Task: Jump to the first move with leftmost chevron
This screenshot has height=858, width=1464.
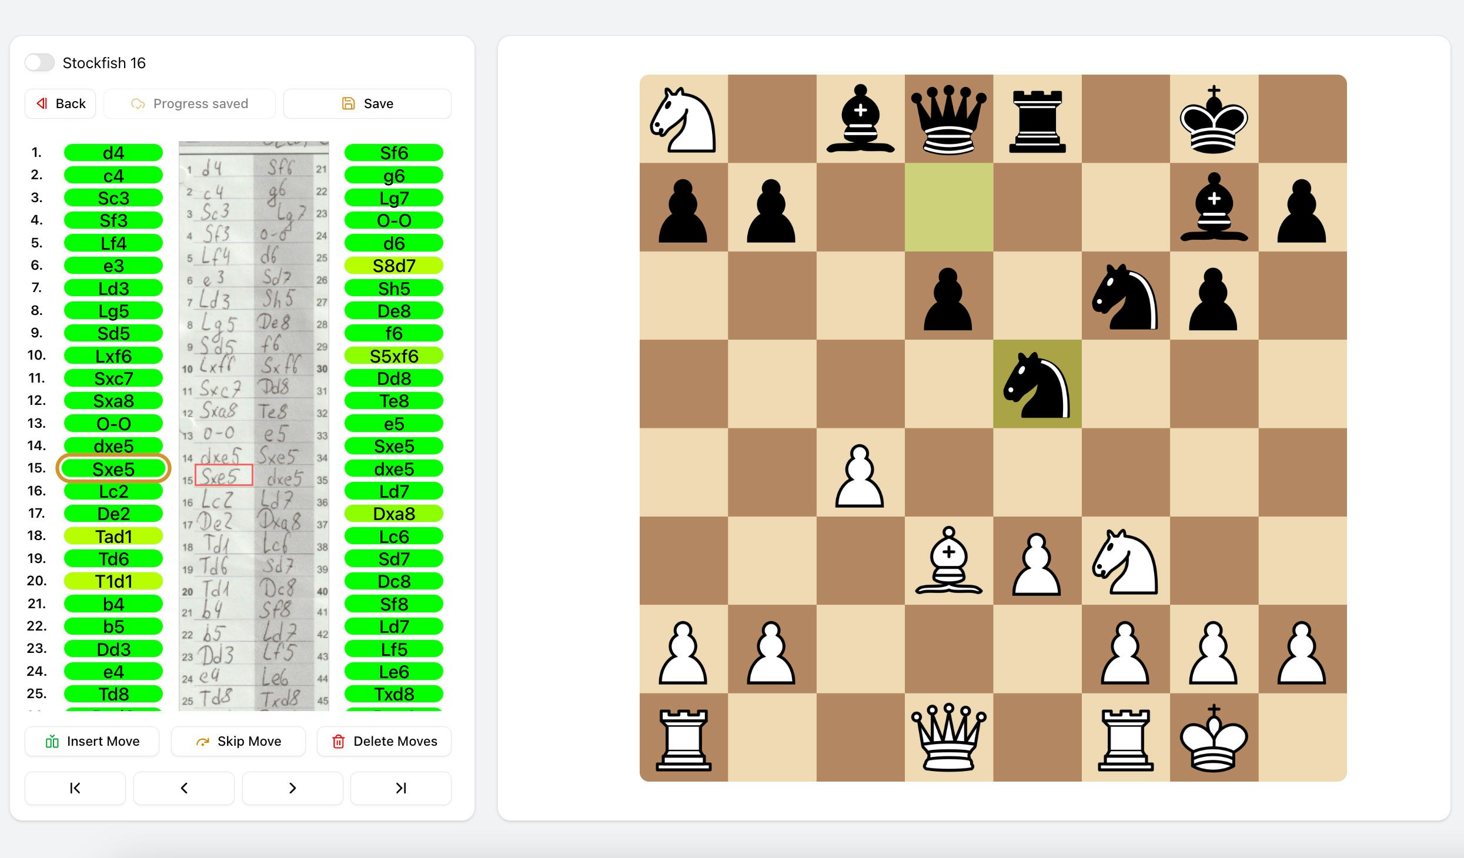Action: click(x=75, y=788)
